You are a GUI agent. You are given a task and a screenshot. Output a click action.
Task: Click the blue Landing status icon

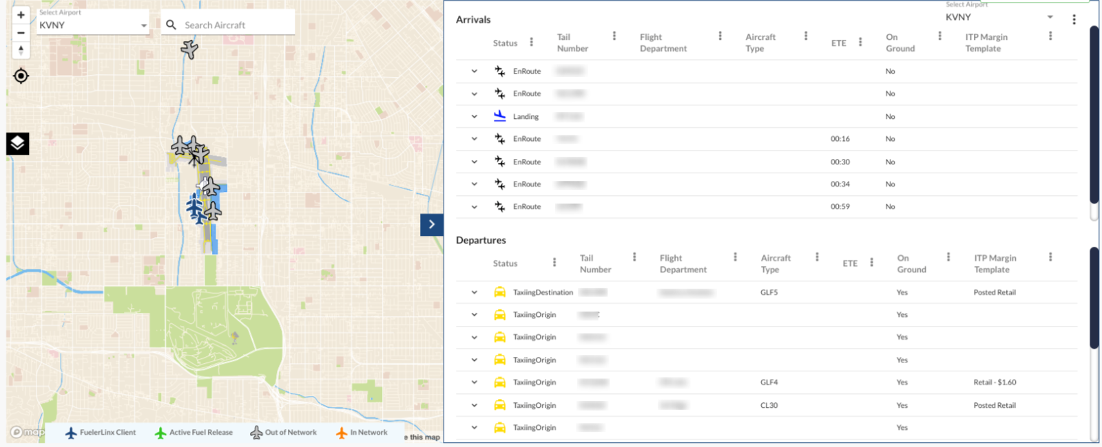click(x=500, y=116)
